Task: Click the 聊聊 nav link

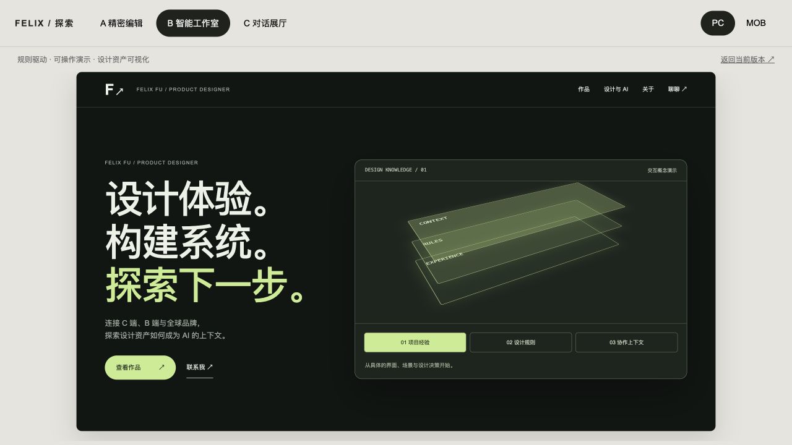Action: tap(678, 89)
